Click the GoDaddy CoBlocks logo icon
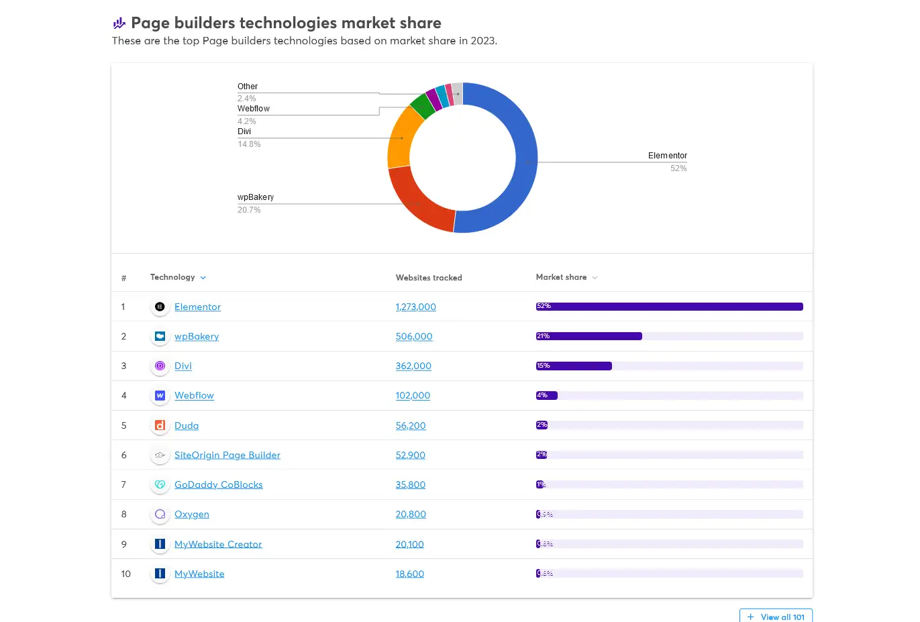 pos(160,484)
